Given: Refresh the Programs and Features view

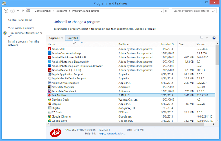Looking at the screenshot, I should (166, 11).
